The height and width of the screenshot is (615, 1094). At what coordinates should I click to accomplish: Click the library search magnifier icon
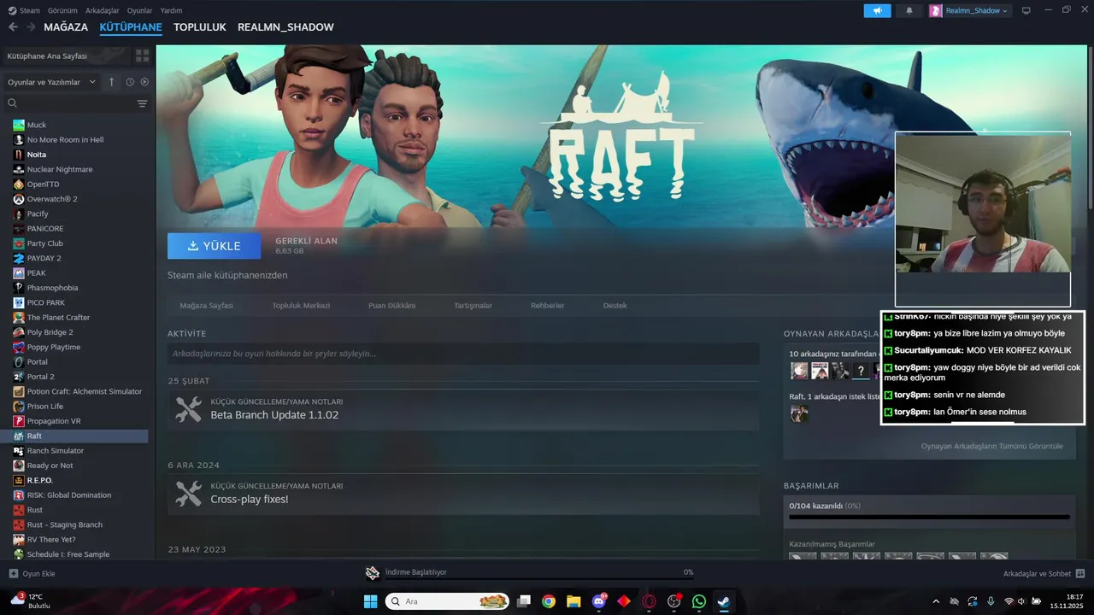pyautogui.click(x=13, y=103)
